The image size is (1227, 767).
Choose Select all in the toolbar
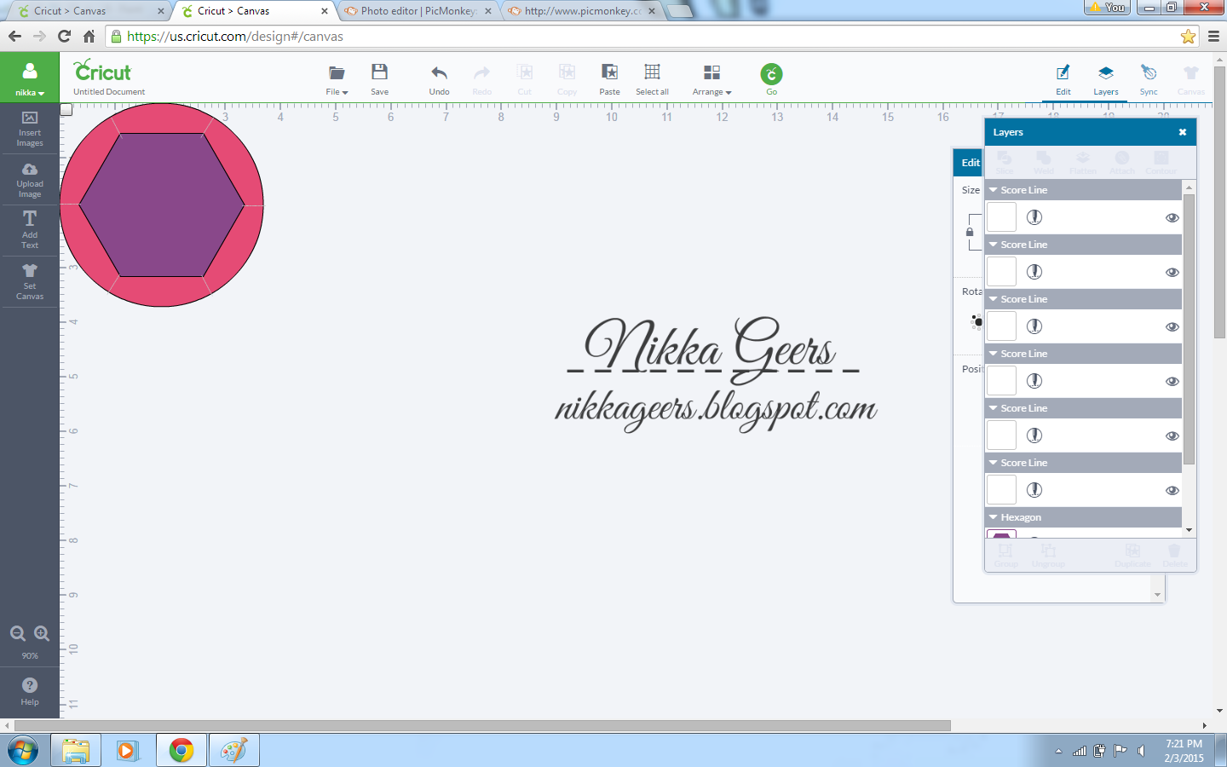pos(652,79)
